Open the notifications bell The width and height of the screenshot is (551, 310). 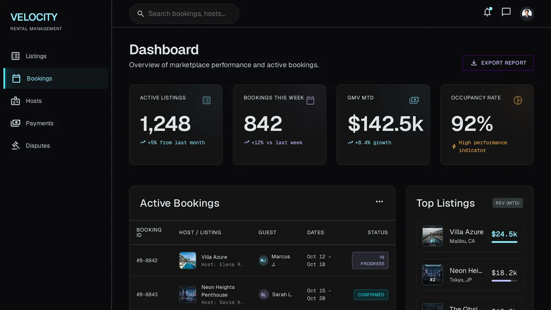point(487,12)
